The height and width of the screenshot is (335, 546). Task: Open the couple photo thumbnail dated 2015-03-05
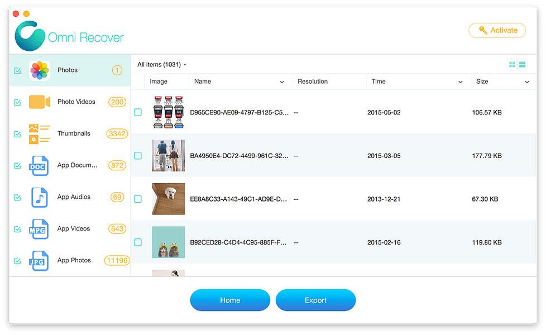pyautogui.click(x=169, y=156)
